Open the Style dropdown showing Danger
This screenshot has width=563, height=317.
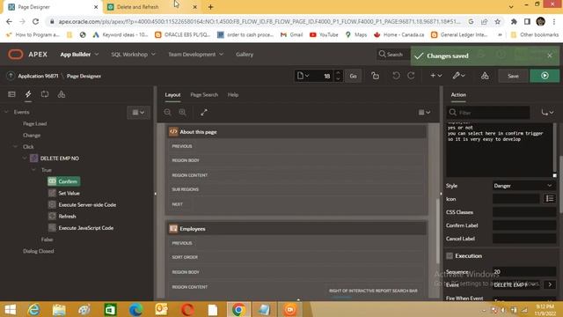pyautogui.click(x=524, y=186)
